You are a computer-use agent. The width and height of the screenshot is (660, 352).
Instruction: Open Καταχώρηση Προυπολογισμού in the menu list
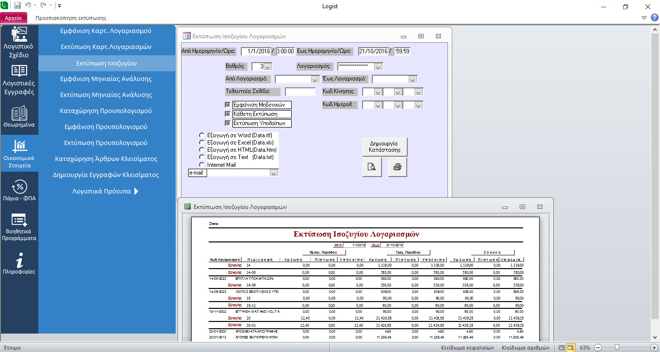pyautogui.click(x=106, y=111)
